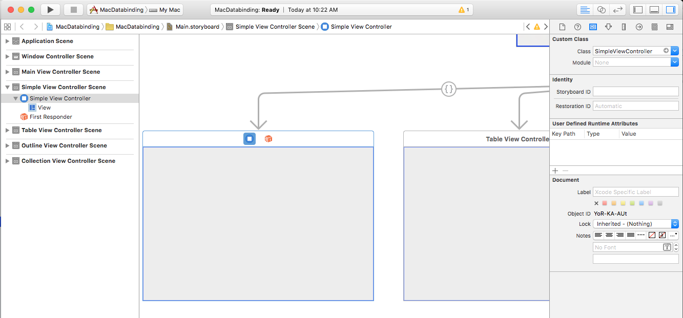Image resolution: width=683 pixels, height=318 pixels.
Task: Open the Connections inspector
Action: pyautogui.click(x=639, y=27)
